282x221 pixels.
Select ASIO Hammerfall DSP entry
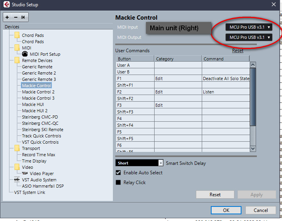point(43,186)
